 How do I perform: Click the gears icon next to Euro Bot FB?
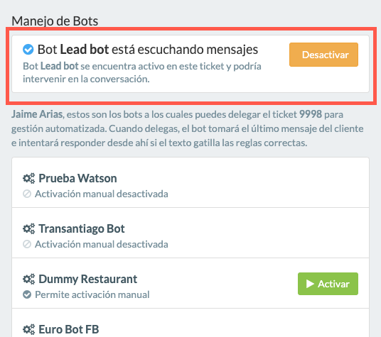click(x=28, y=329)
